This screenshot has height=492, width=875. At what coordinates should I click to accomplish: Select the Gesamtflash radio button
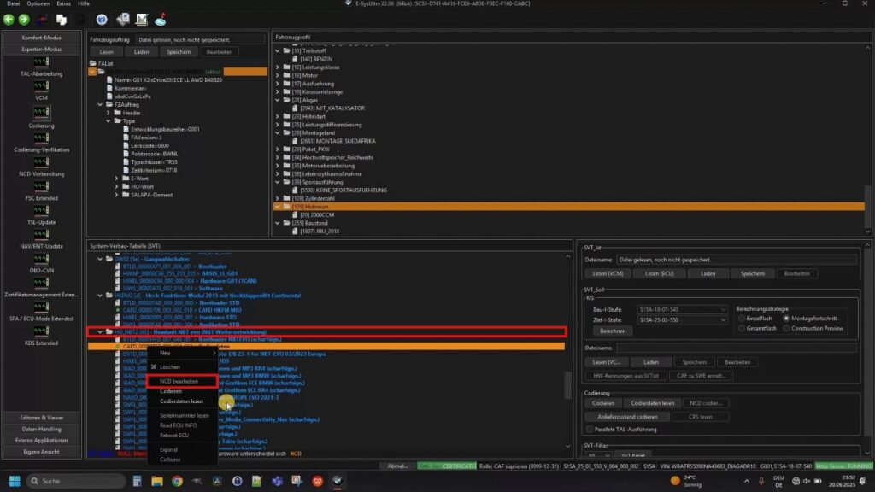pos(742,327)
